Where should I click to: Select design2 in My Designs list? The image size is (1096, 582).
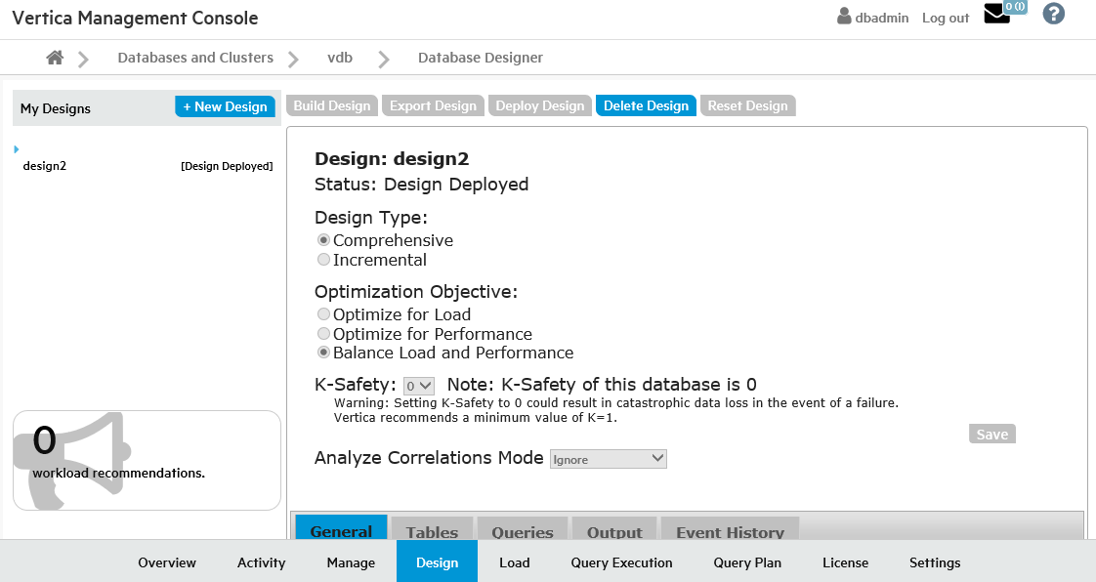coord(45,166)
